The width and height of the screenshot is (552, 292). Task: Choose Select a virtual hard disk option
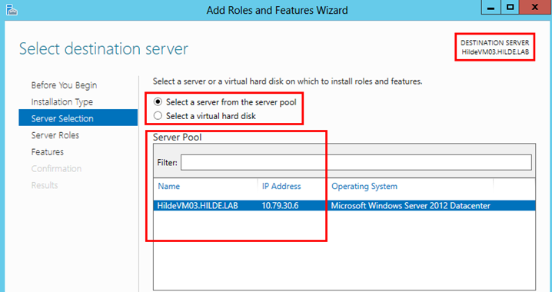coord(205,116)
